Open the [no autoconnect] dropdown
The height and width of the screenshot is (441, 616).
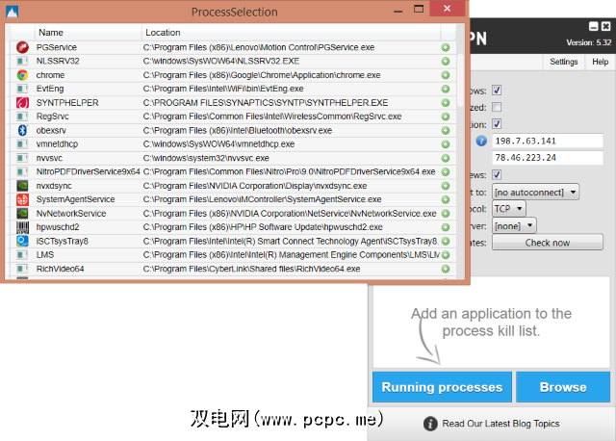(x=535, y=193)
